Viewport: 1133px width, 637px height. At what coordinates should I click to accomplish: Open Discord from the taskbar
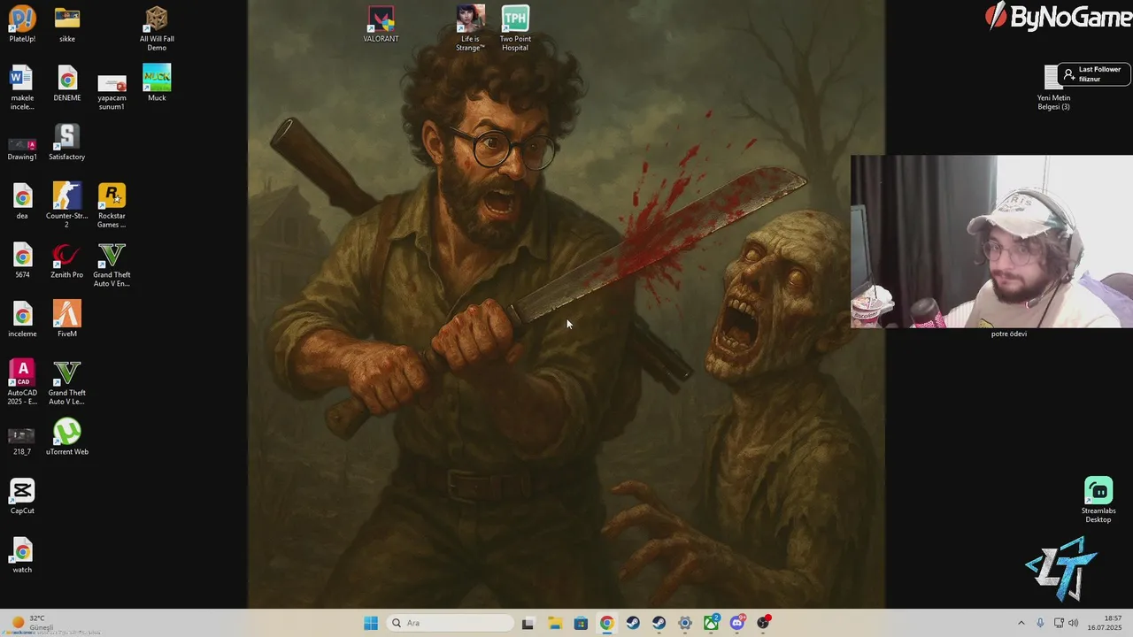point(737,623)
